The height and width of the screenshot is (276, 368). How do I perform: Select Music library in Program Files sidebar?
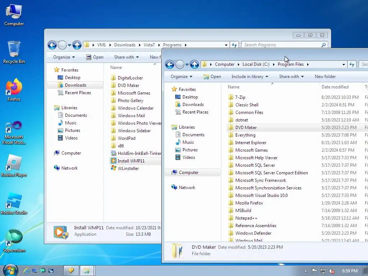188,142
